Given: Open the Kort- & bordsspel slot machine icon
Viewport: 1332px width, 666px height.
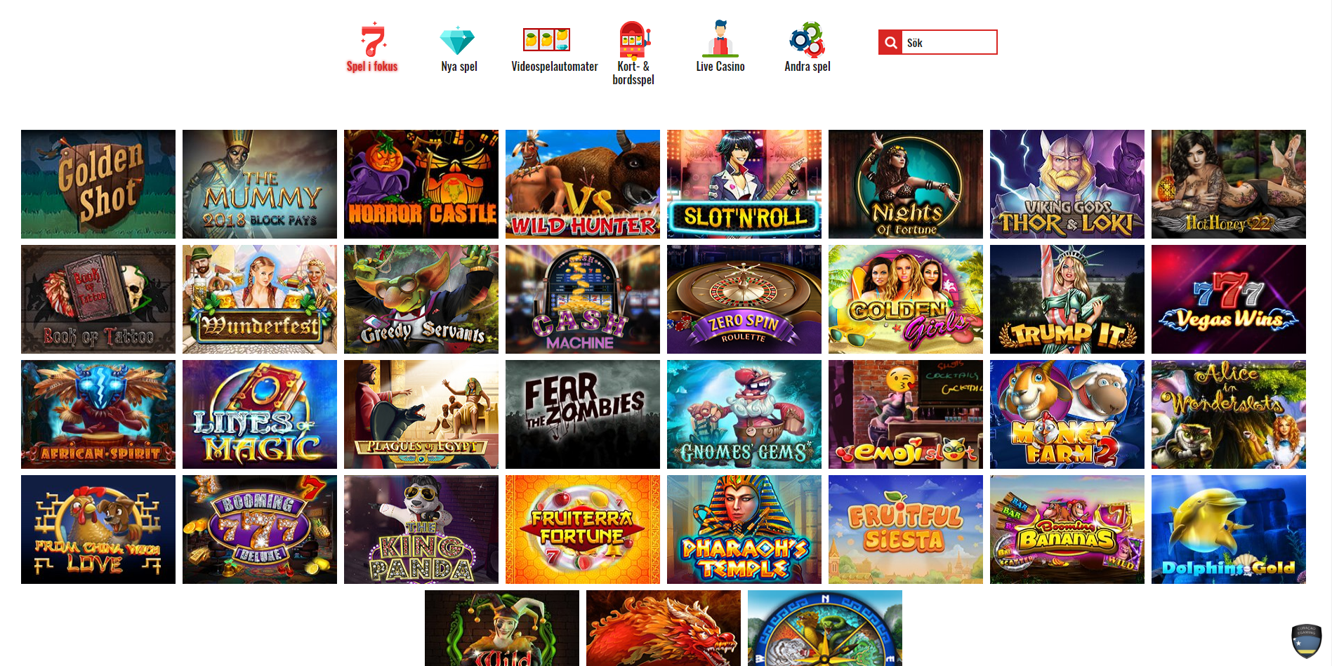Looking at the screenshot, I should 634,39.
